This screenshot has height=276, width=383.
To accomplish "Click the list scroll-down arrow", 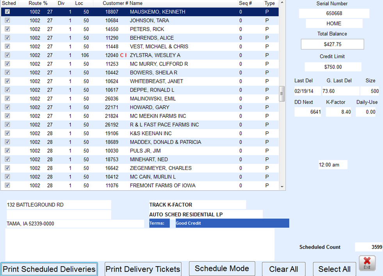I will pyautogui.click(x=282, y=187).
